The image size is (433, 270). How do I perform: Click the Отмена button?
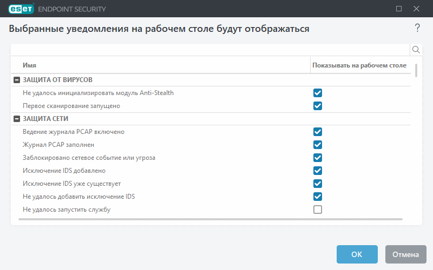click(x=405, y=254)
